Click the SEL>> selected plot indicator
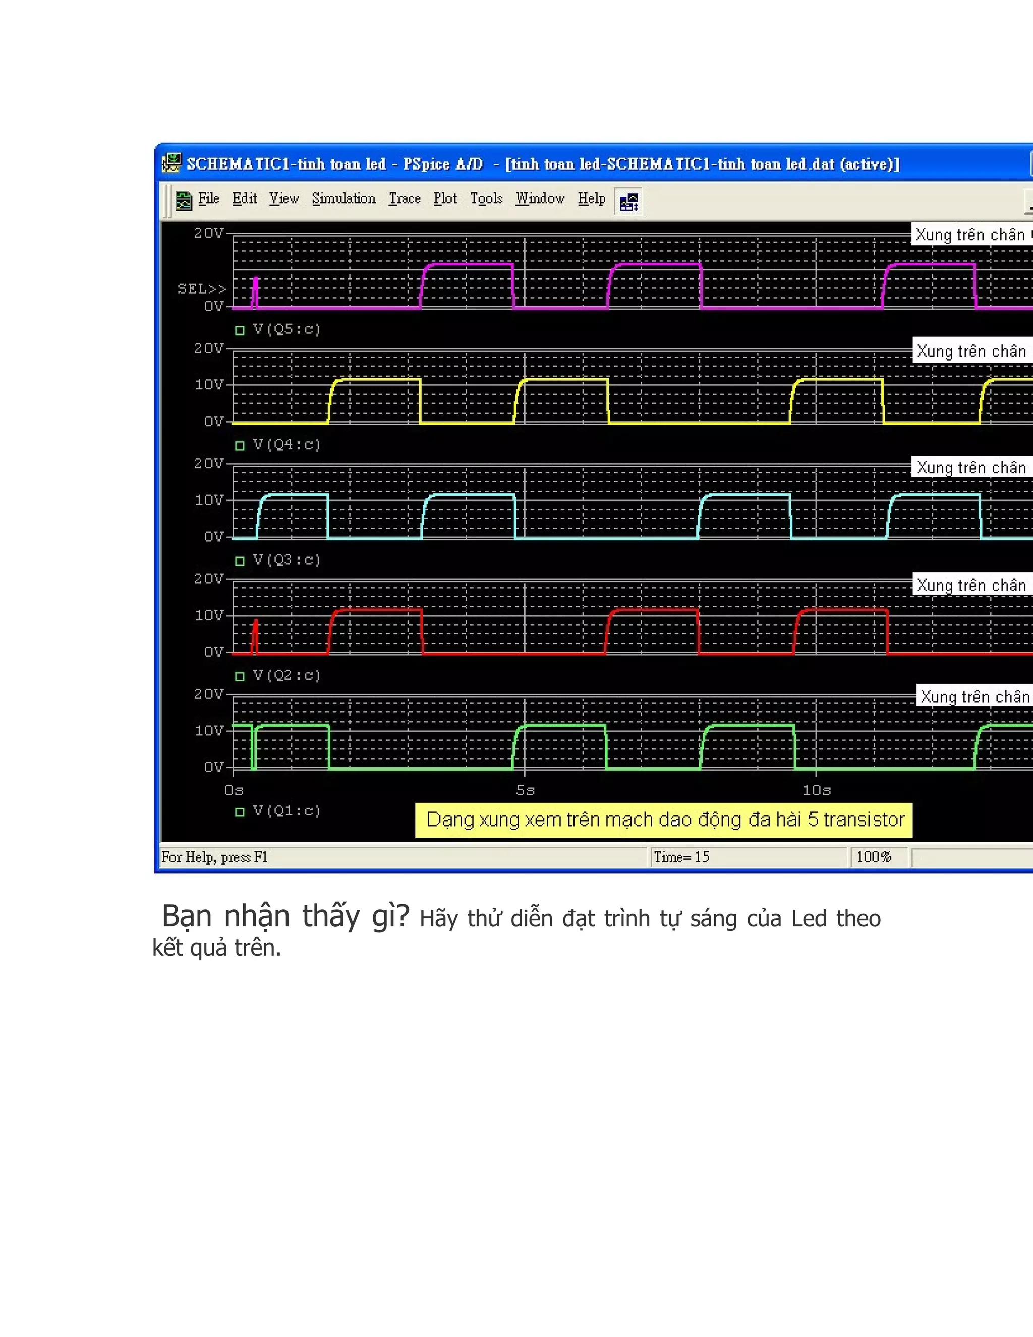The height and width of the screenshot is (1337, 1033). click(x=202, y=288)
